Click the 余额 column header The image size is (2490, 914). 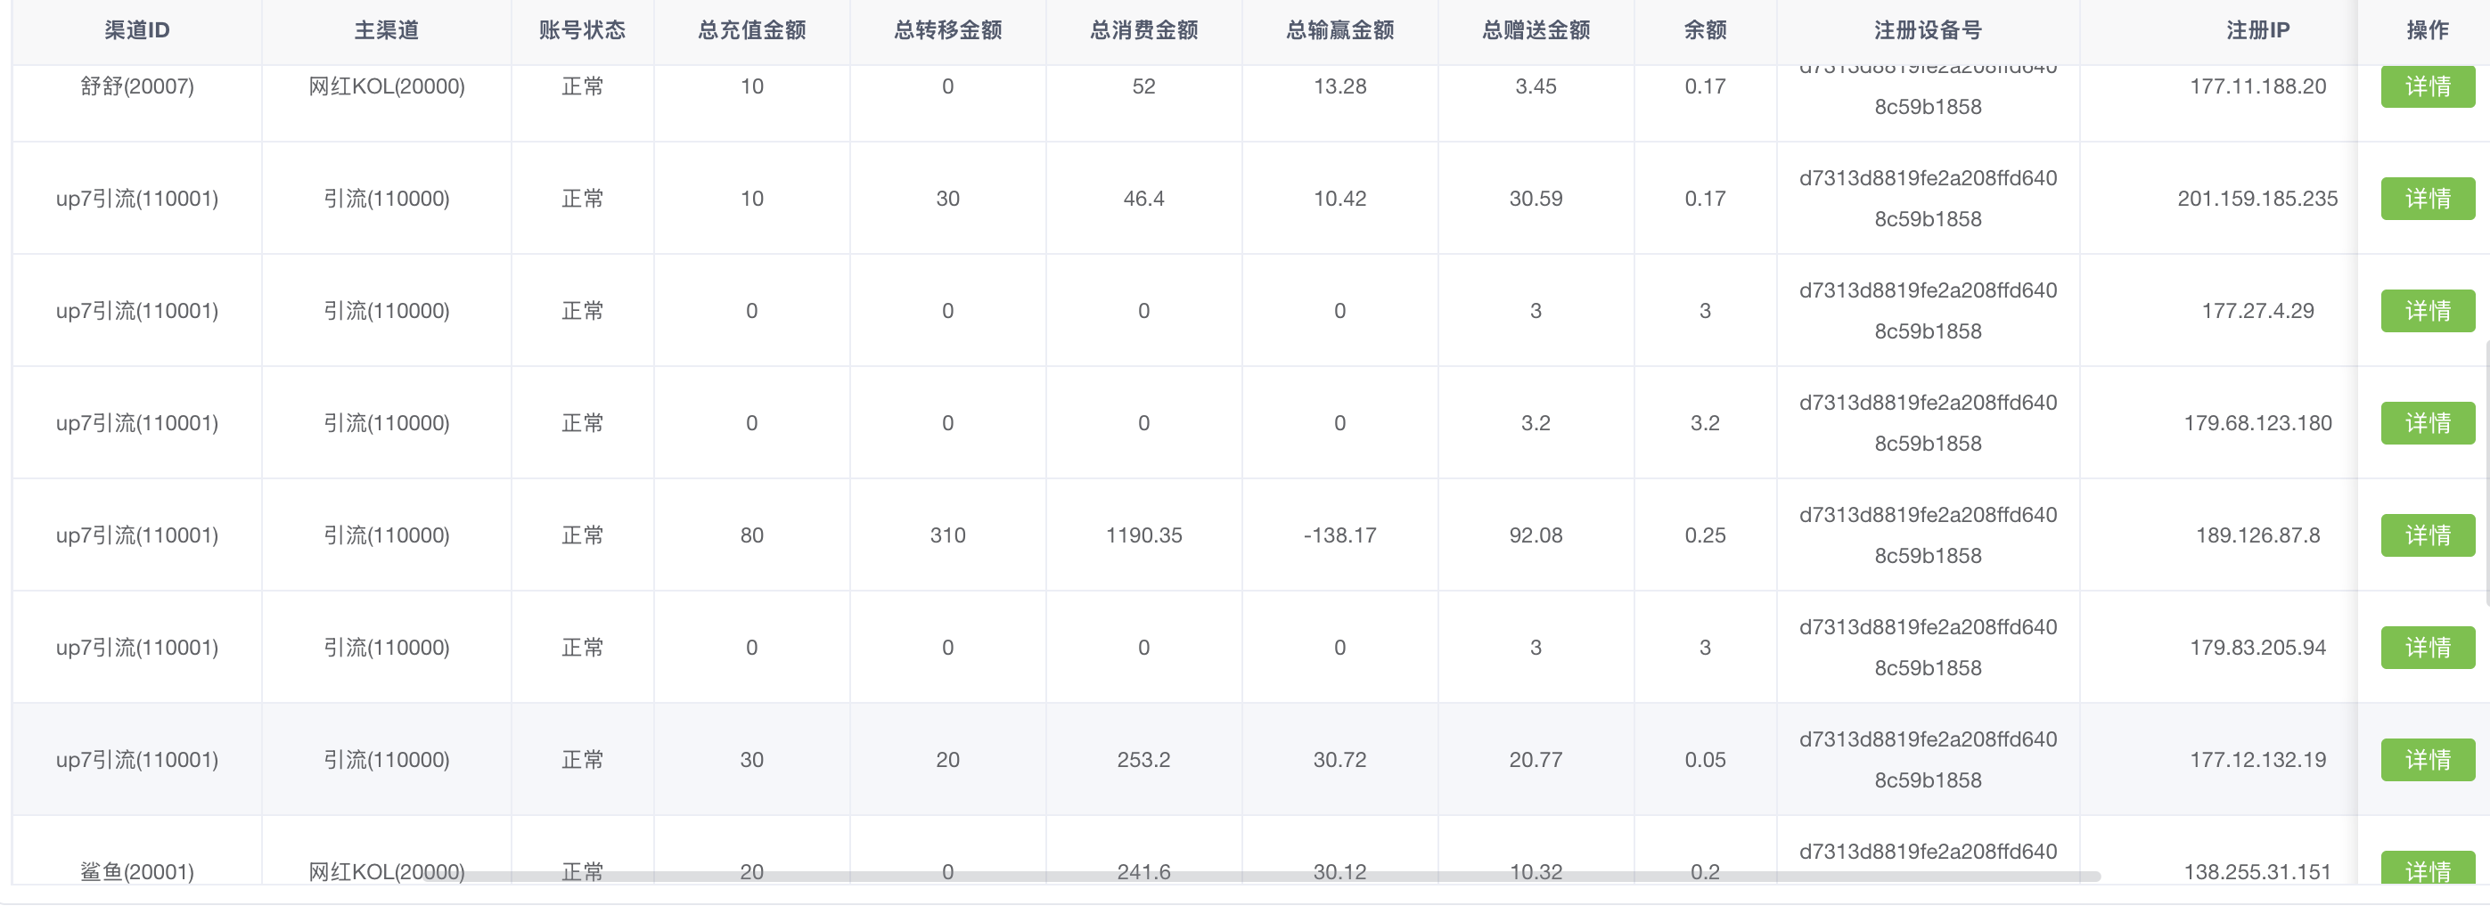tap(1705, 30)
